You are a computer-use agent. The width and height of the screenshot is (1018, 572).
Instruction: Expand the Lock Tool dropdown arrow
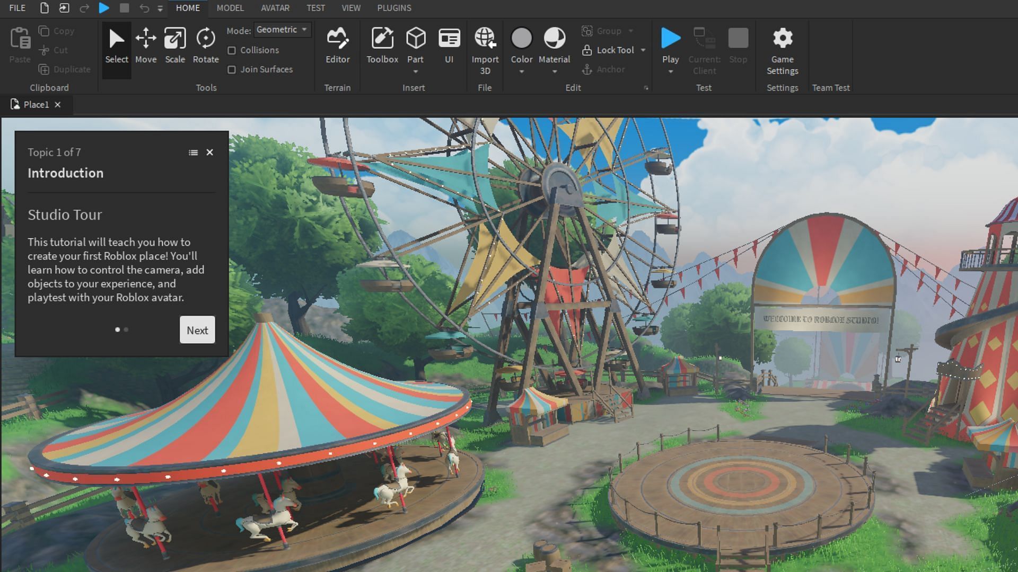tap(643, 50)
